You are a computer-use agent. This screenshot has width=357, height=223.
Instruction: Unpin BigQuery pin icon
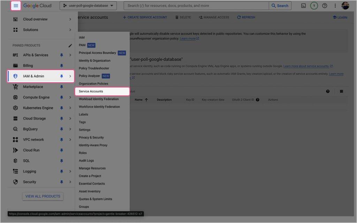click(x=61, y=129)
